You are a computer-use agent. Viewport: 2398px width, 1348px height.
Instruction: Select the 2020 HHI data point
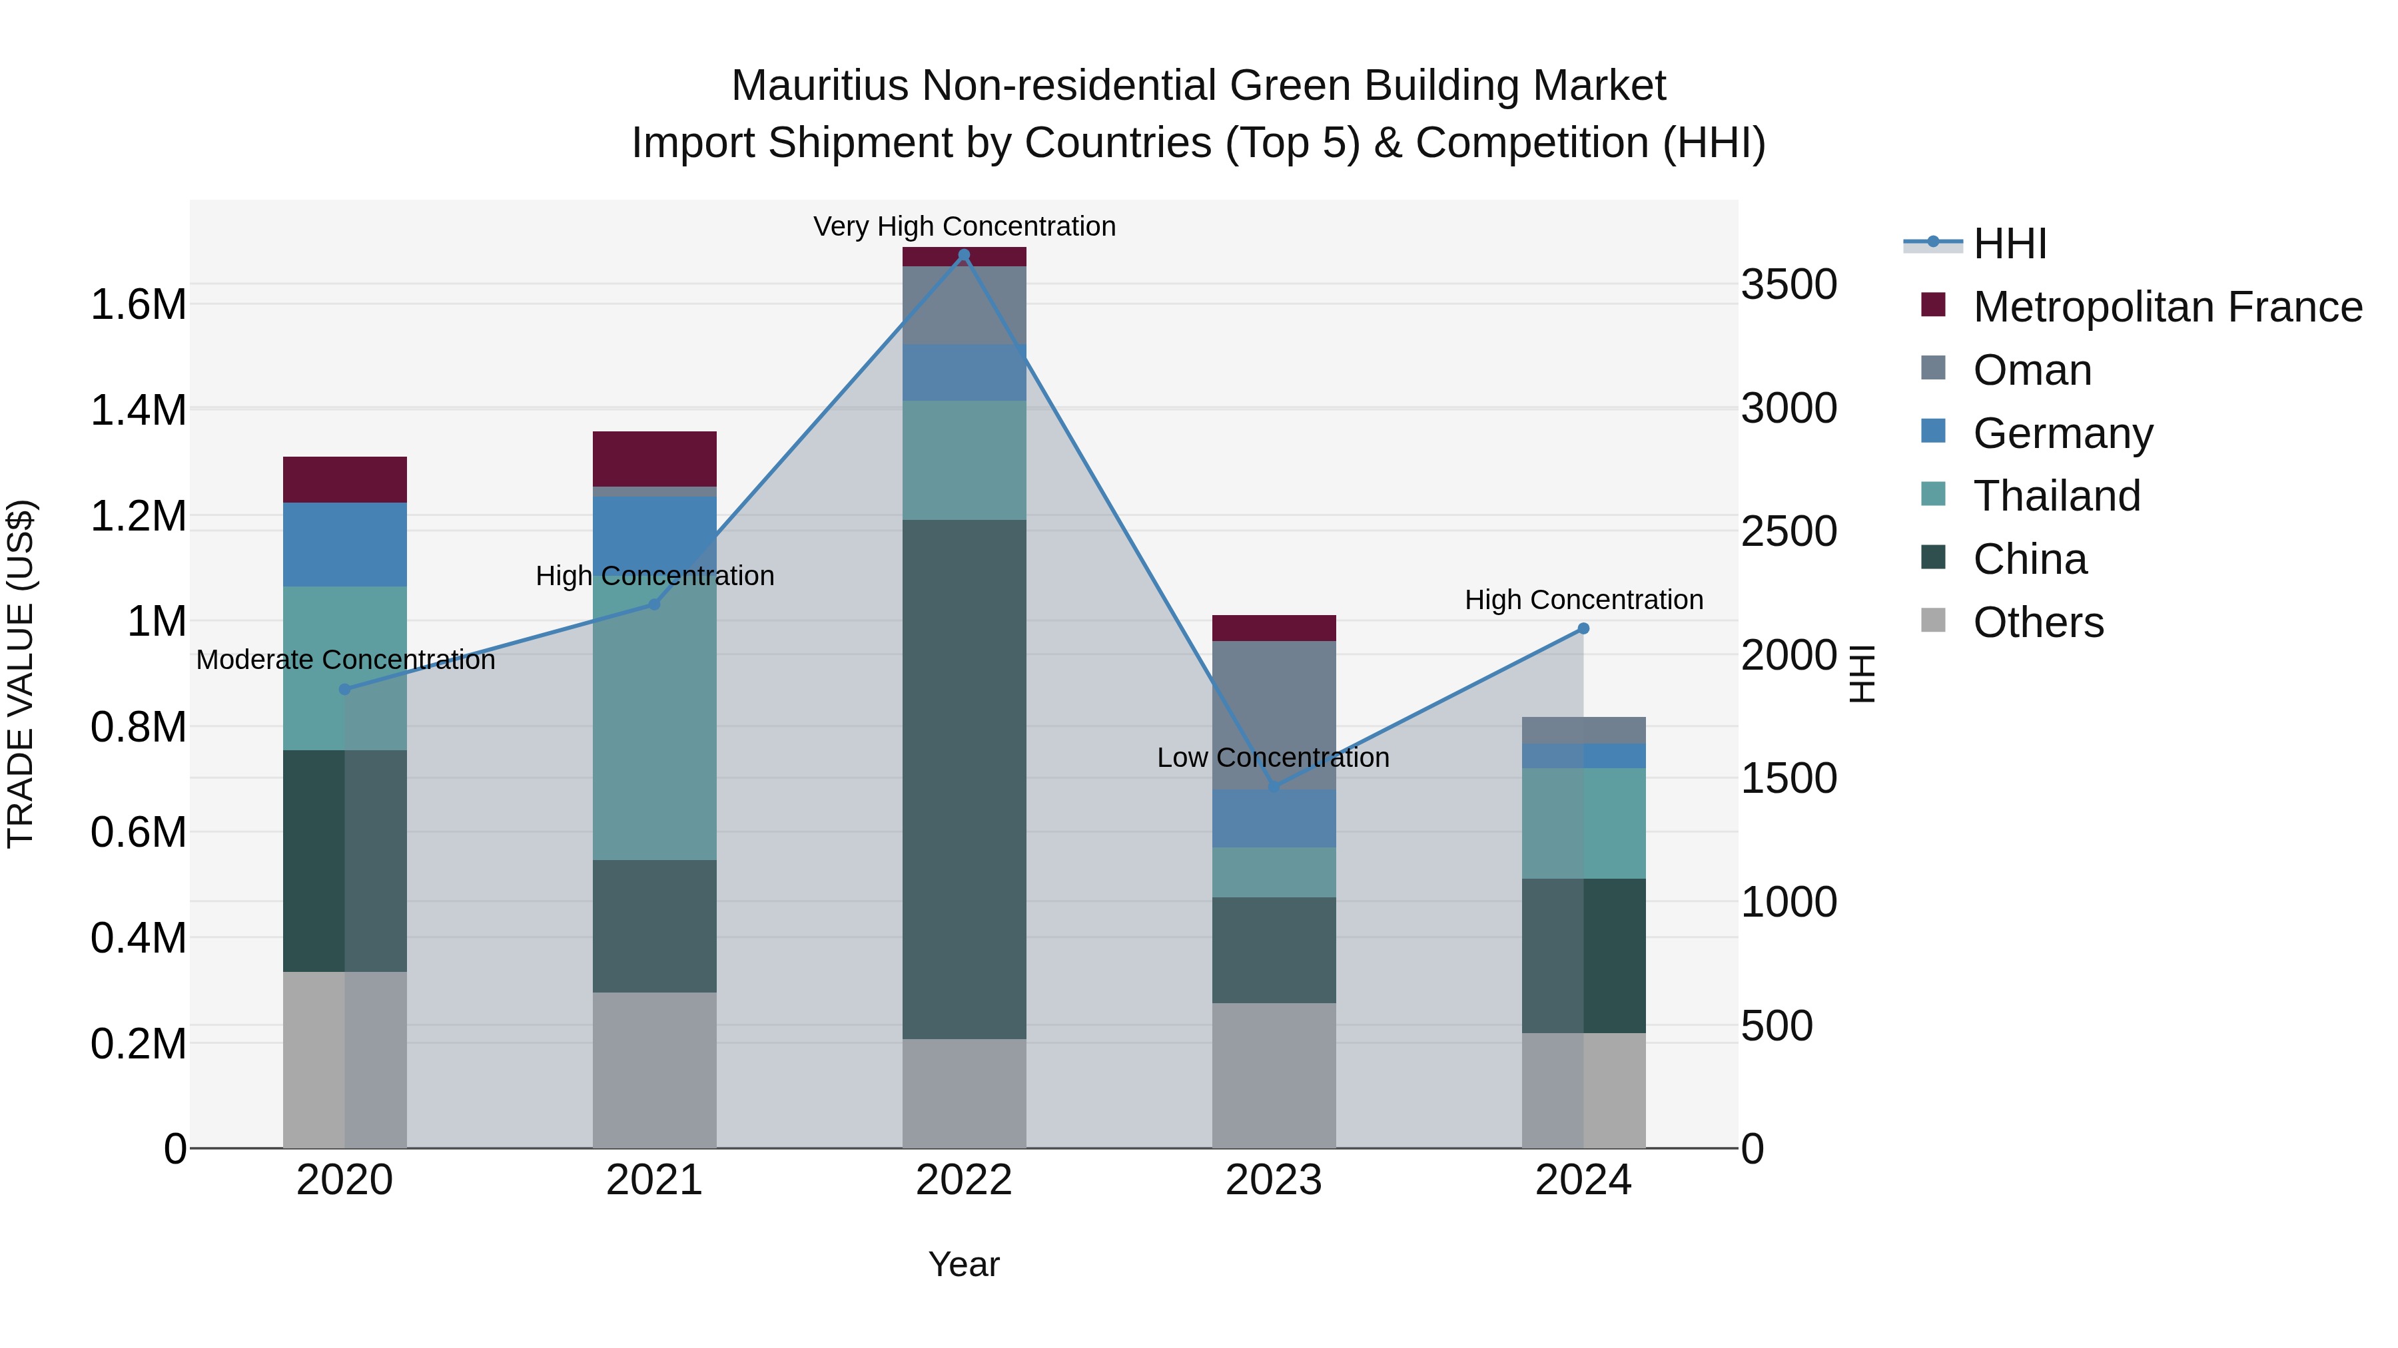point(344,690)
